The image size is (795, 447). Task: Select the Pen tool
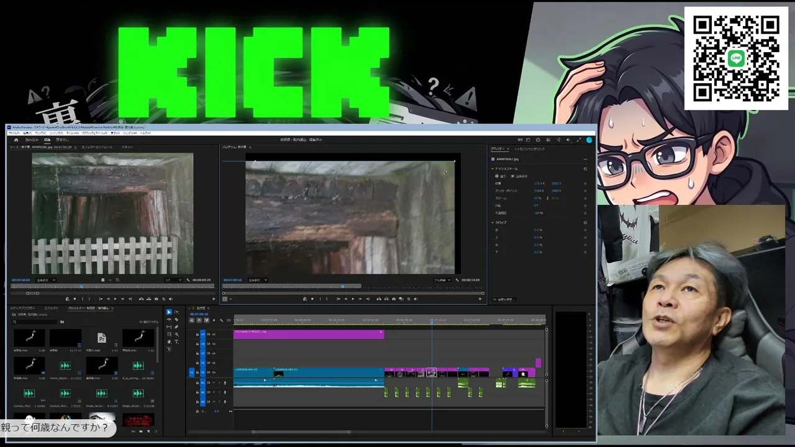pos(176,327)
